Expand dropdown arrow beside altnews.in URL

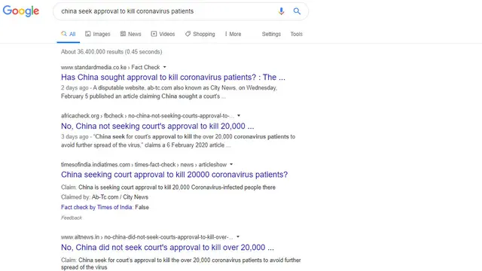click(x=238, y=237)
